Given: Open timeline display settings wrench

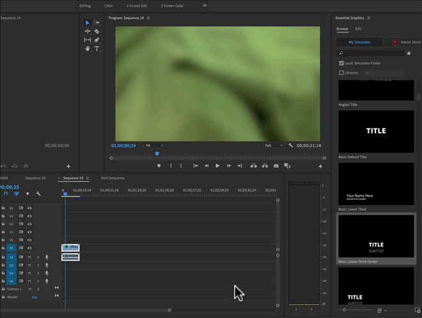Looking at the screenshot, I should point(38,193).
